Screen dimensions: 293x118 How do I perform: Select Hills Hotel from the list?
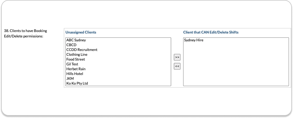(75, 74)
